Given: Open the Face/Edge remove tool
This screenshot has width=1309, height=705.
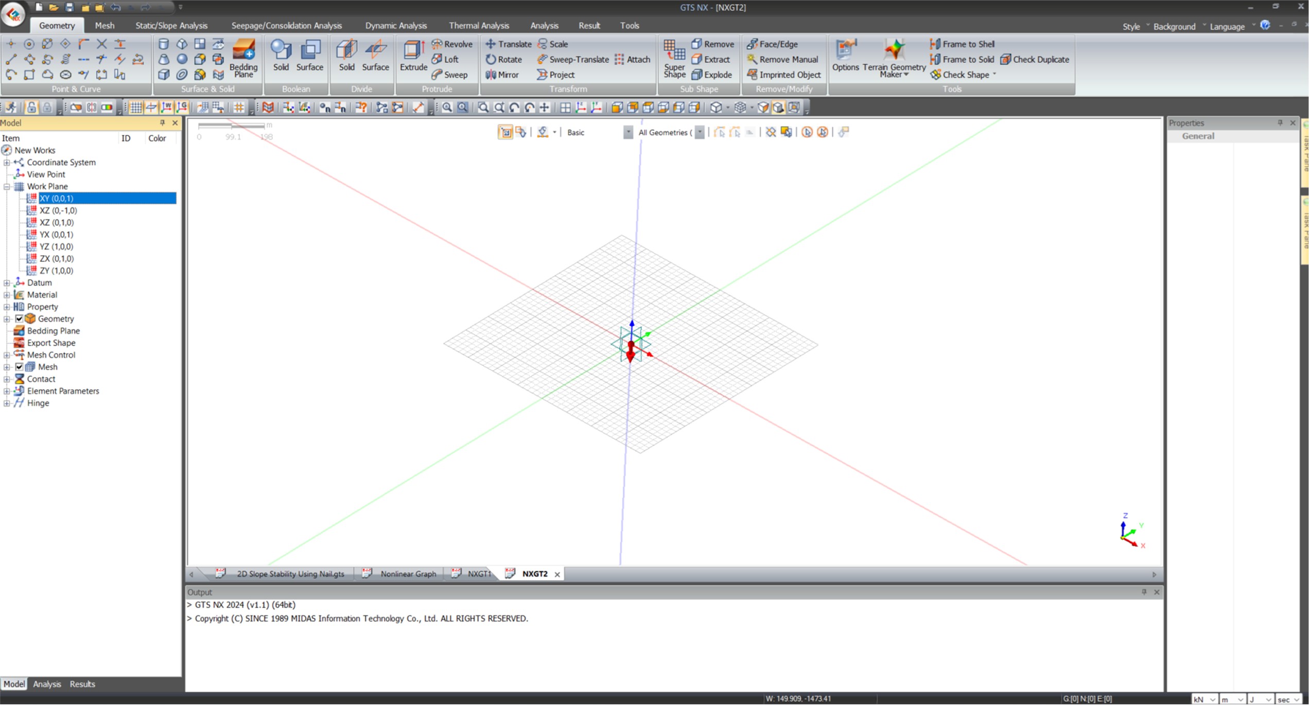Looking at the screenshot, I should tap(773, 44).
